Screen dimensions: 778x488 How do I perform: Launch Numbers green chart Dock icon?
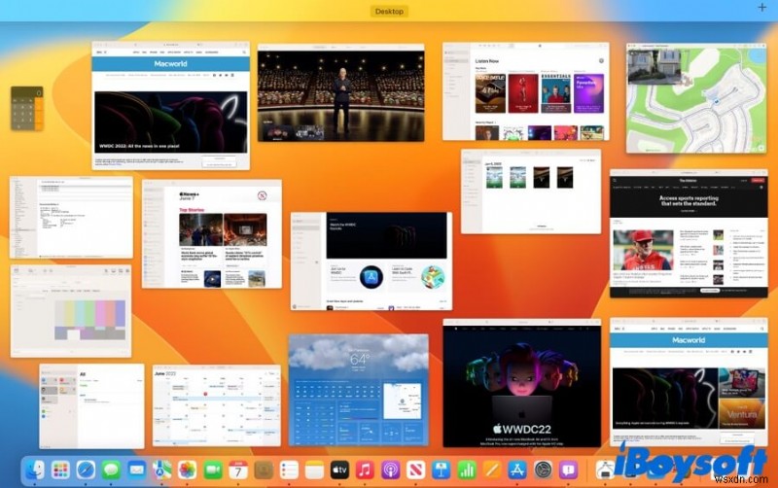[467, 470]
